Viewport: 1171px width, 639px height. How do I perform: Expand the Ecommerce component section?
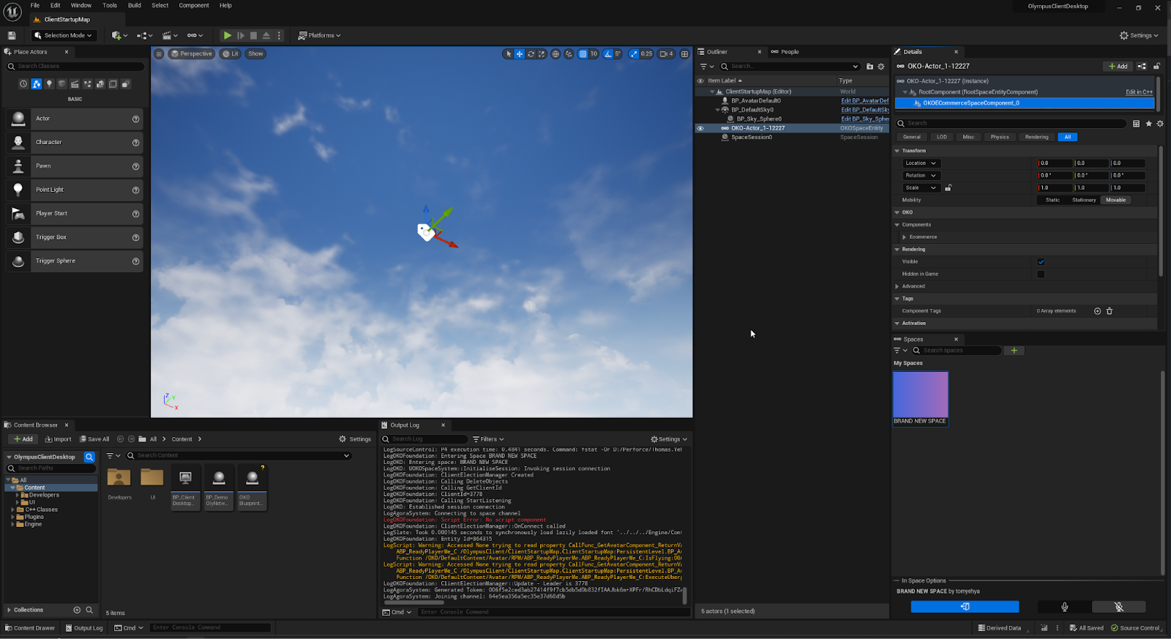pyautogui.click(x=905, y=237)
